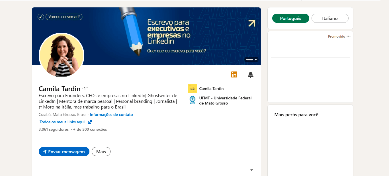Click the UFMT university logo
The height and width of the screenshot is (176, 389).
(193, 100)
